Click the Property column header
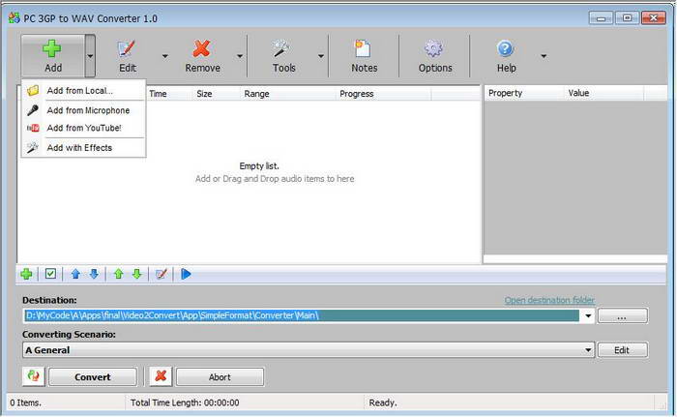677x417 pixels. (x=524, y=93)
